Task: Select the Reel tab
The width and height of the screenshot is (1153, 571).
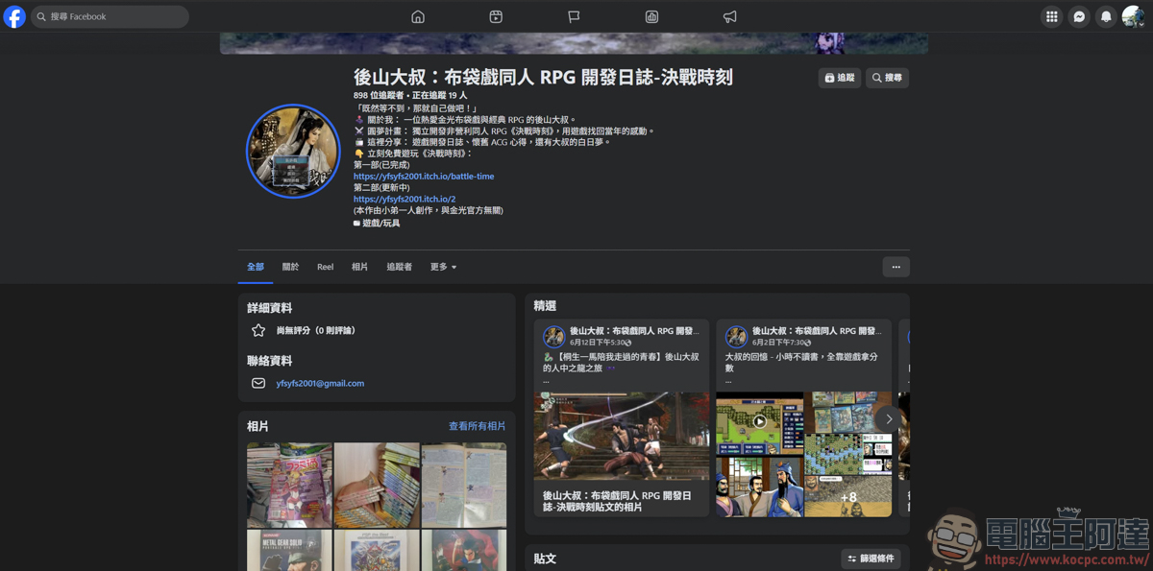Action: click(326, 267)
